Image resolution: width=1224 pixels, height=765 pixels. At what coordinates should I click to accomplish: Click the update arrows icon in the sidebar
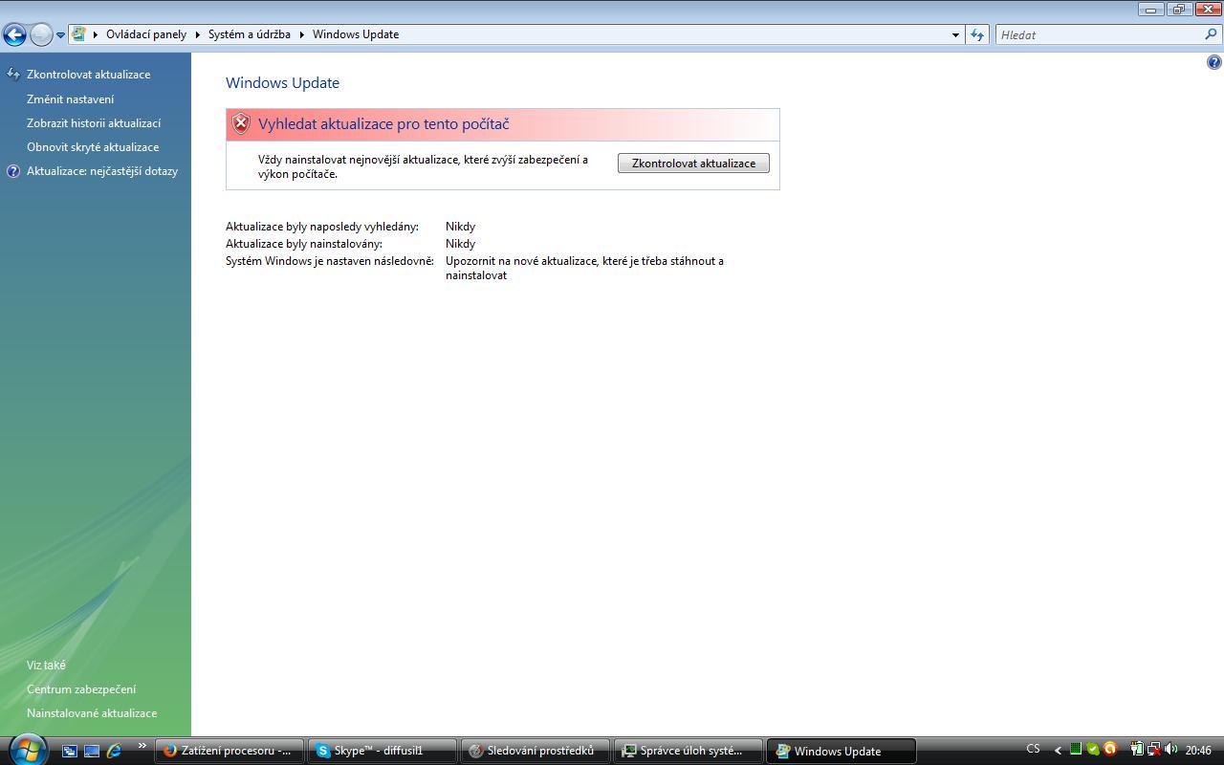[x=13, y=75]
